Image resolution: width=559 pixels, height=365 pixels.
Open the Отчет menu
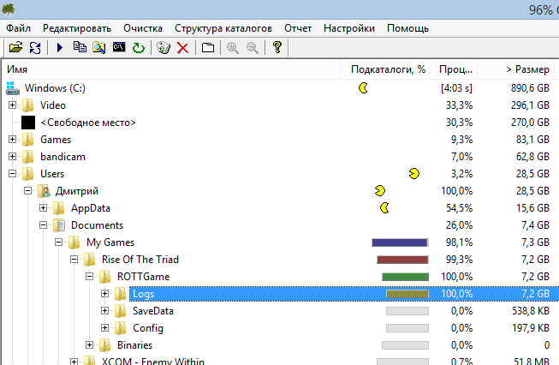point(298,28)
